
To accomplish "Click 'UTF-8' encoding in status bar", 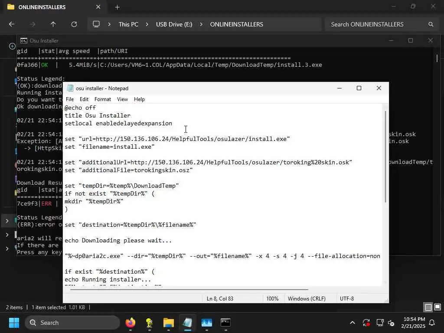I will (347, 298).
